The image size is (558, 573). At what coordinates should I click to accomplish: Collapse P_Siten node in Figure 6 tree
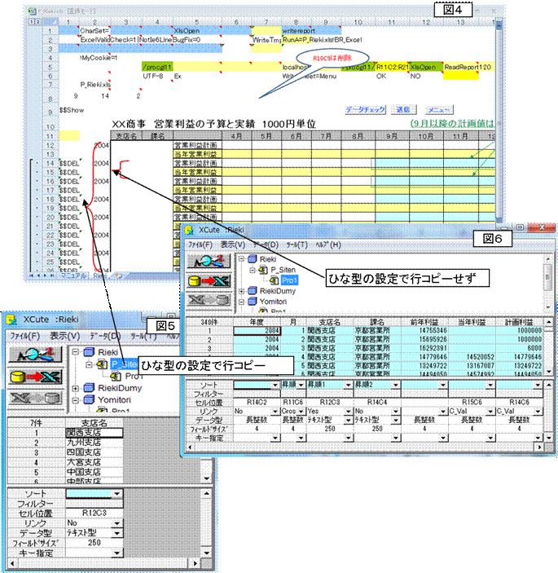[x=253, y=270]
